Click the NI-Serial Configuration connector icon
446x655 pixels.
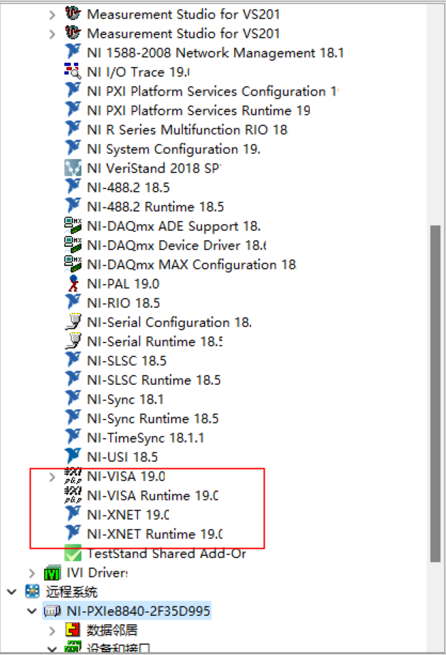tap(73, 321)
